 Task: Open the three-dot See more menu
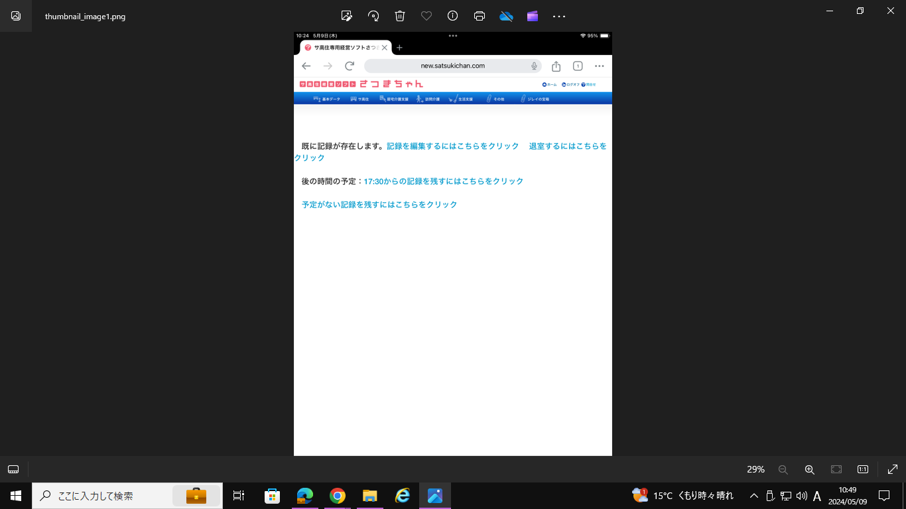559,16
